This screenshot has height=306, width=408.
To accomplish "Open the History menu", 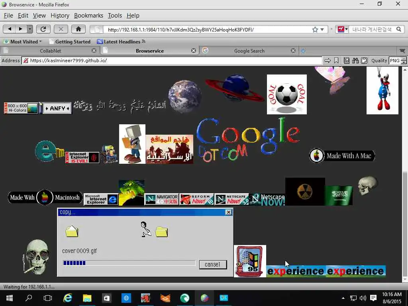I will click(60, 16).
